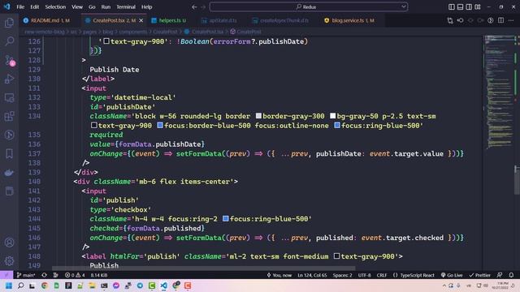Click the Spaces: 2 indentation selector
The height and width of the screenshot is (292, 520).
[343, 275]
